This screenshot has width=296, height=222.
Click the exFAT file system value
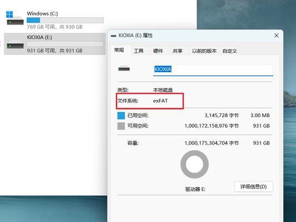160,100
